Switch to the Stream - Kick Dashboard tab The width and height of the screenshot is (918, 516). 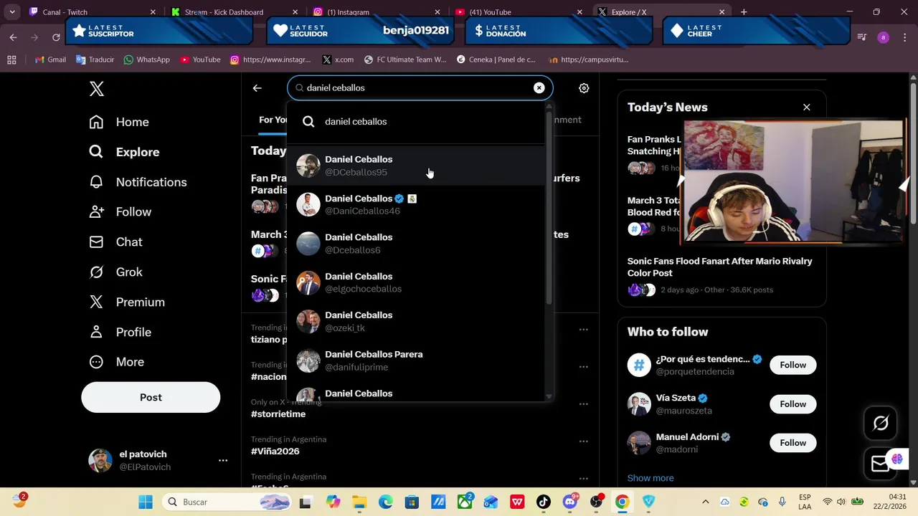(235, 12)
